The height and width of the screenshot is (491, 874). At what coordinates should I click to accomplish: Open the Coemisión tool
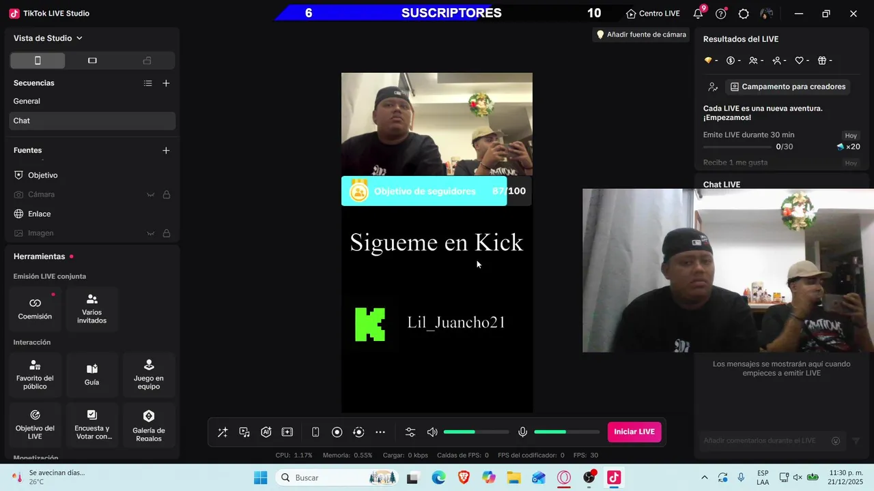click(x=35, y=308)
